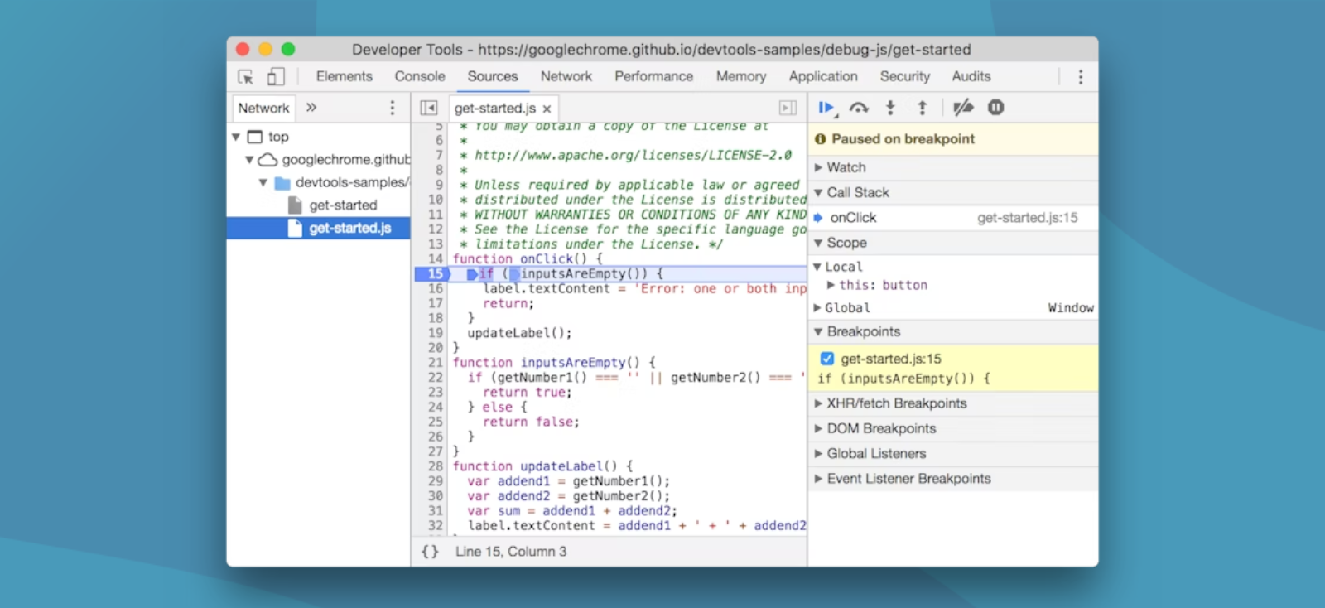Click the Window value of Global scope

(x=1071, y=308)
